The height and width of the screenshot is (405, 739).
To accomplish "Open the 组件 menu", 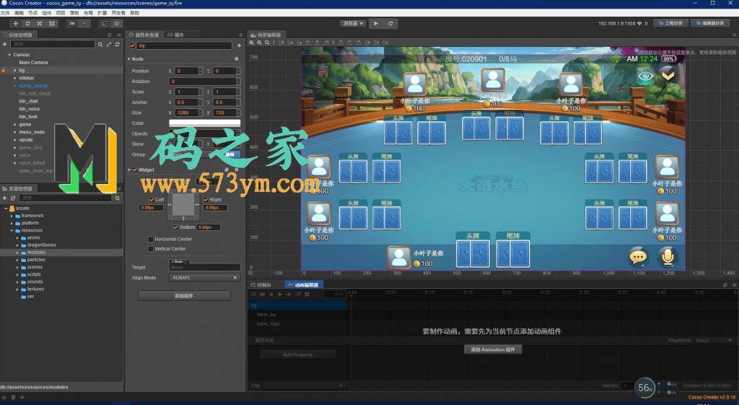I will (47, 13).
